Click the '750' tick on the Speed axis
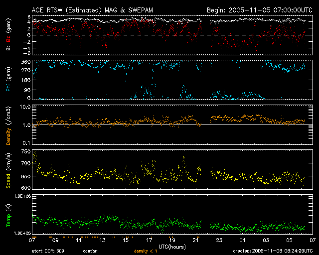This screenshot has width=319, height=255. pos(26,152)
